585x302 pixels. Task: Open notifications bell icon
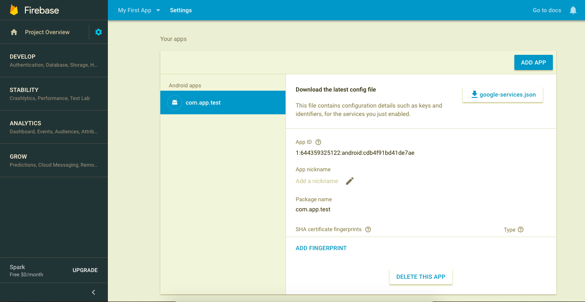(x=573, y=10)
